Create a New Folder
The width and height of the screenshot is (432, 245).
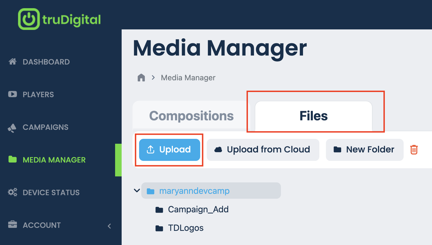click(365, 150)
